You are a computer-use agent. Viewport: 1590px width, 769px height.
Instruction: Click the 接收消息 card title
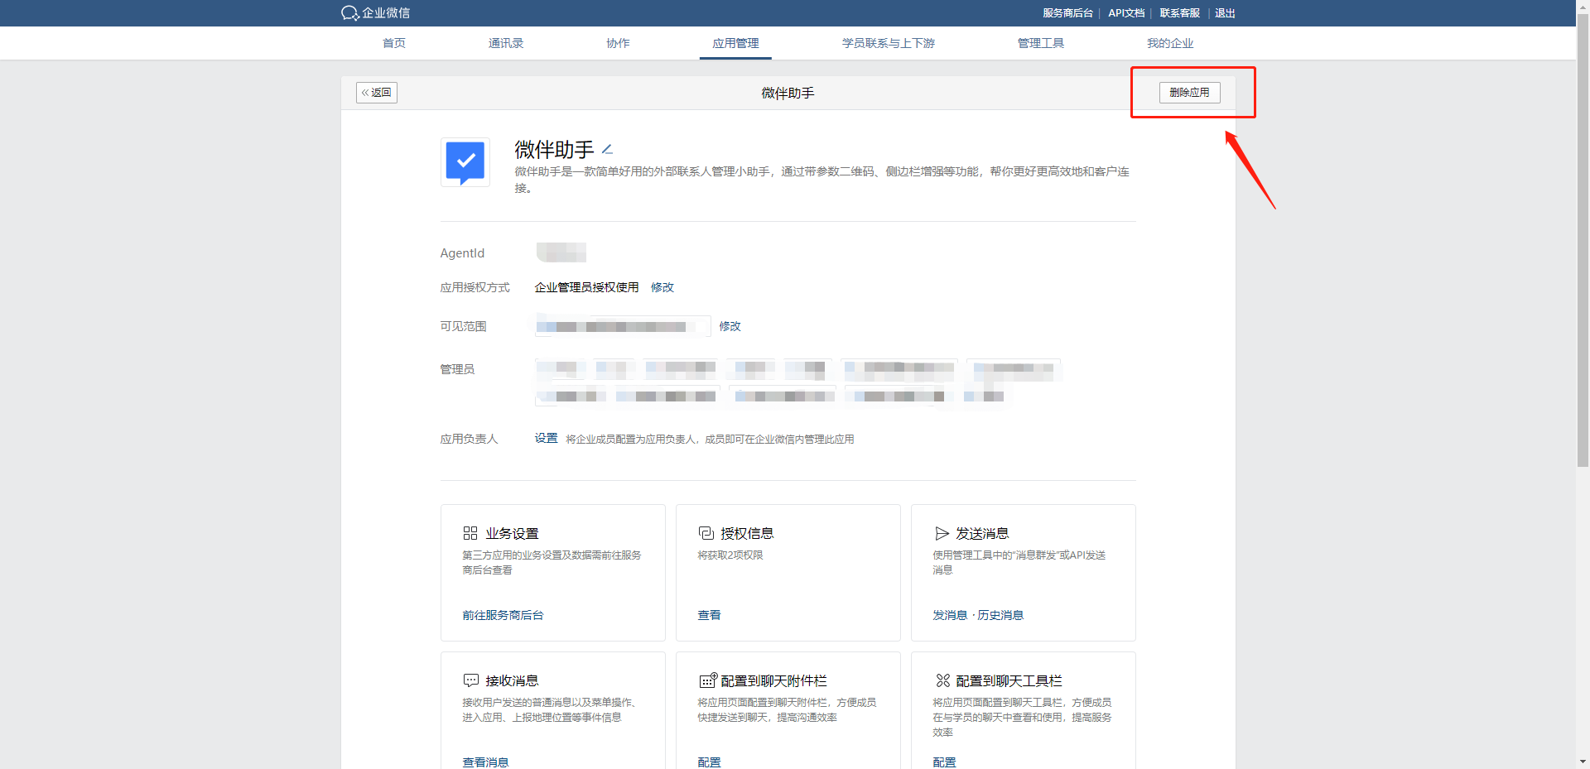(x=512, y=680)
